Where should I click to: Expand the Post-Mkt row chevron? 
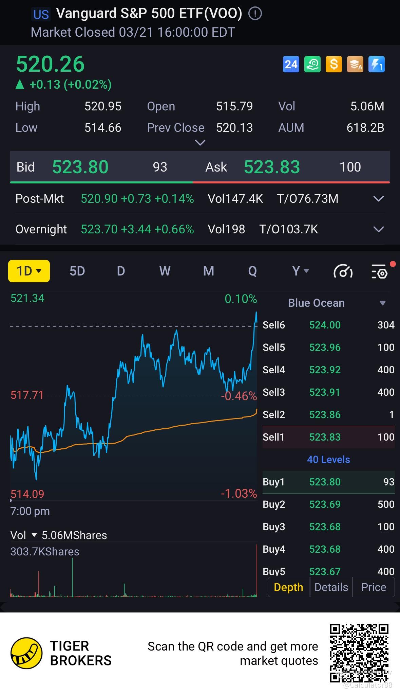pos(378,199)
